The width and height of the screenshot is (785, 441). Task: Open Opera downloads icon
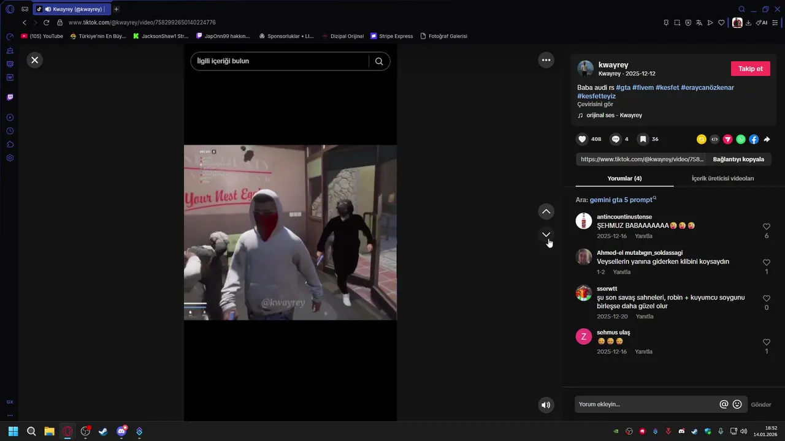pyautogui.click(x=749, y=23)
